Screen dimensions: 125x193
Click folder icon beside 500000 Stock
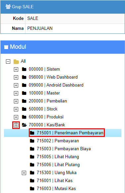[24, 109]
